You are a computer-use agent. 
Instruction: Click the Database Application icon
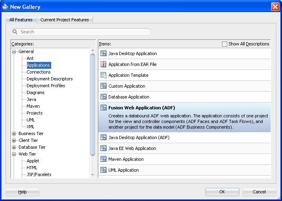pos(104,97)
